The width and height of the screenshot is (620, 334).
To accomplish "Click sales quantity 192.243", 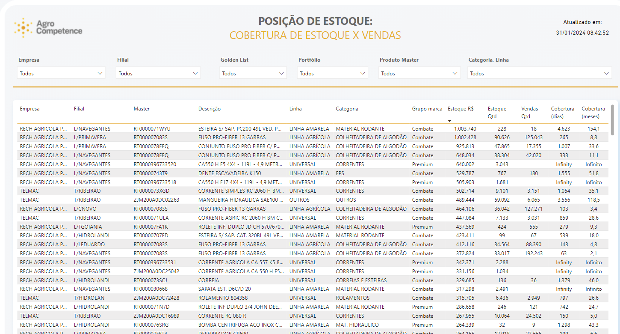I will coord(533,253).
